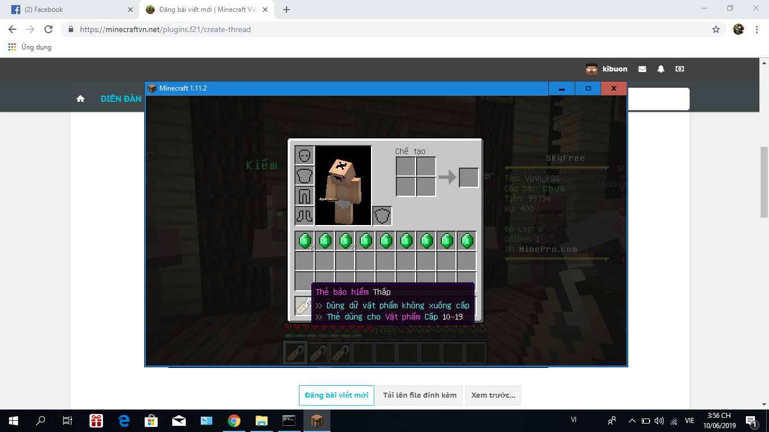The image size is (769, 432).
Task: Click the helmet armor slot in Minecraft inventory
Action: (305, 155)
